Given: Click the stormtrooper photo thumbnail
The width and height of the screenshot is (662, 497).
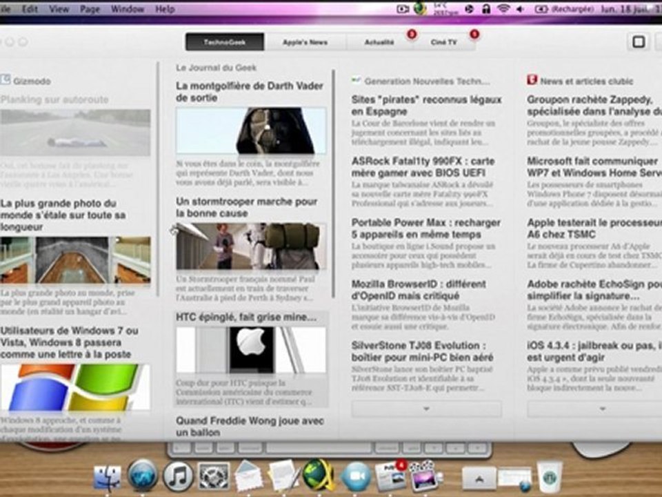Looking at the screenshot, I should click(x=251, y=246).
